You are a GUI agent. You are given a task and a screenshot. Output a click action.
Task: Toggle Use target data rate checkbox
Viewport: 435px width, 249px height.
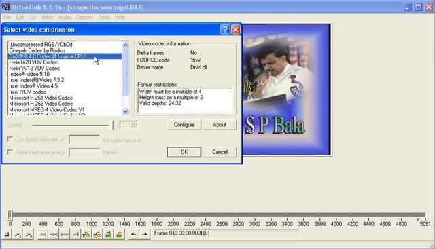(10, 139)
